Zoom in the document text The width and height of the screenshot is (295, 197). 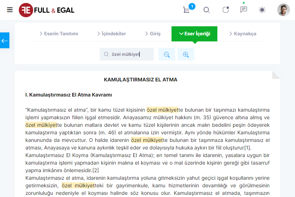[186, 54]
